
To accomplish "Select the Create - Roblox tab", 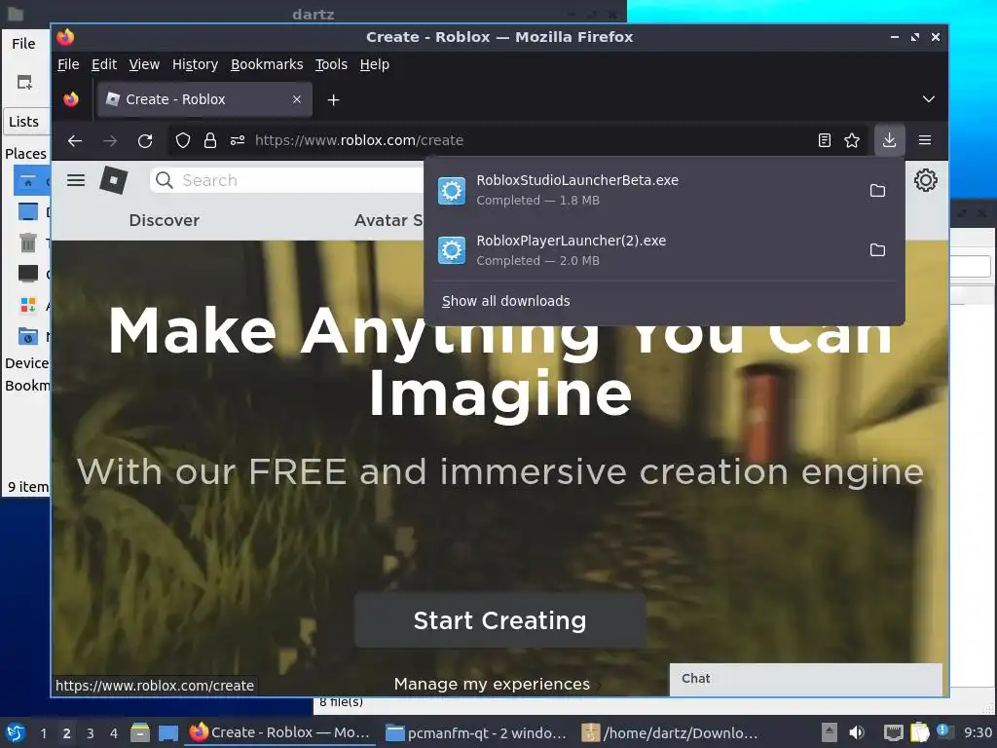I will point(204,99).
